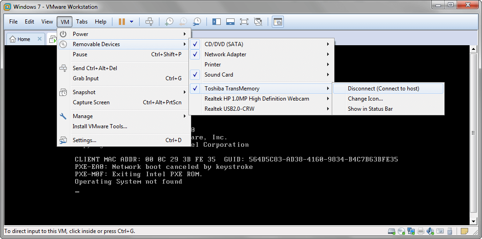Toggle the CD/DVD (SATA) device checkmark
Viewport: 482px width, 239px height.
point(223,44)
